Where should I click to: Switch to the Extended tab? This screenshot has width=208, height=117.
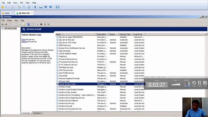tap(26, 113)
